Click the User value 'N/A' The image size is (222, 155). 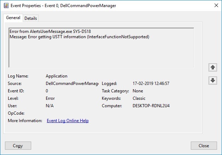tap(50, 106)
